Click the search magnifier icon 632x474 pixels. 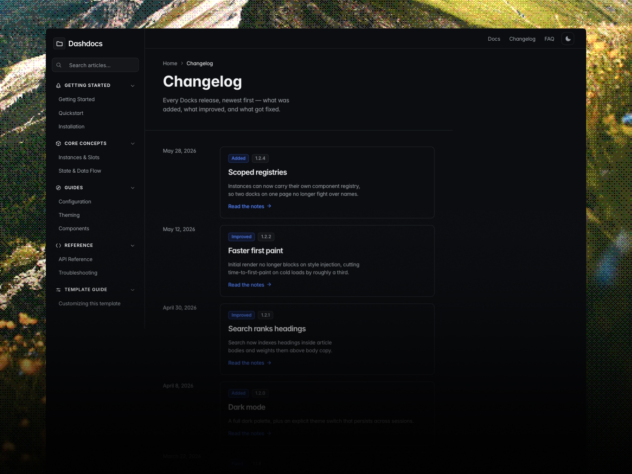(x=59, y=65)
